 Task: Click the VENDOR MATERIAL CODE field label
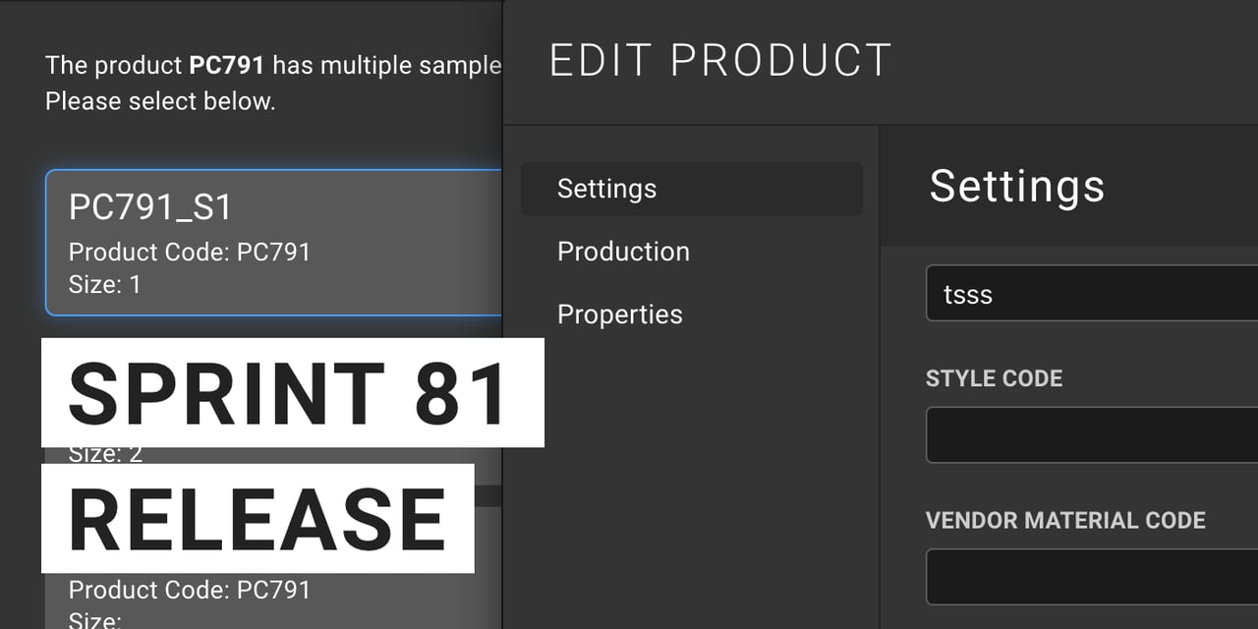[1065, 520]
